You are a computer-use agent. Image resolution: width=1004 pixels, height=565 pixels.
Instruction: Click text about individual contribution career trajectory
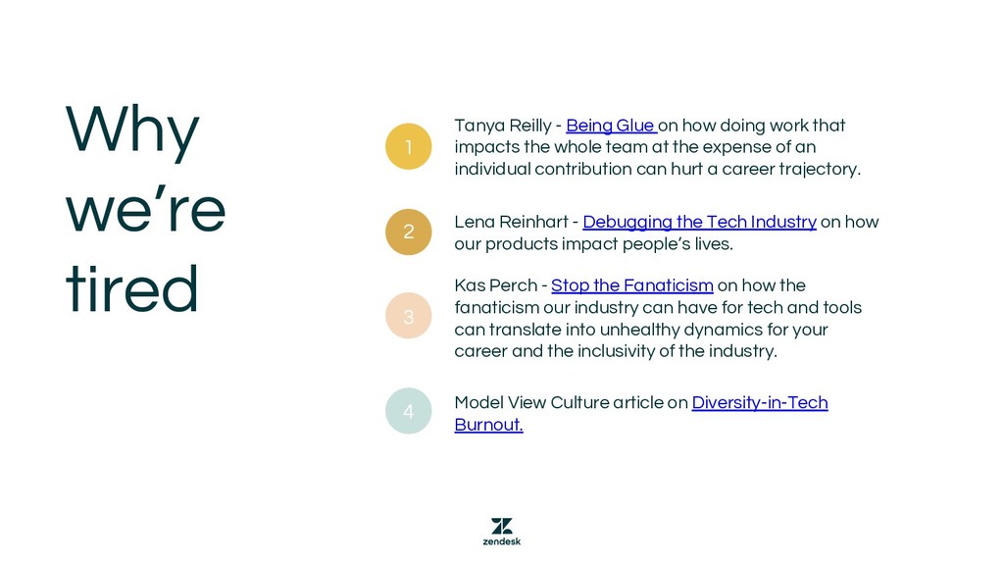coord(658,169)
